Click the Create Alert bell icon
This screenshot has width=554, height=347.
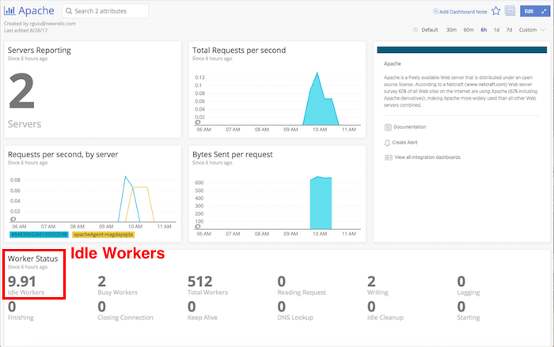[387, 142]
